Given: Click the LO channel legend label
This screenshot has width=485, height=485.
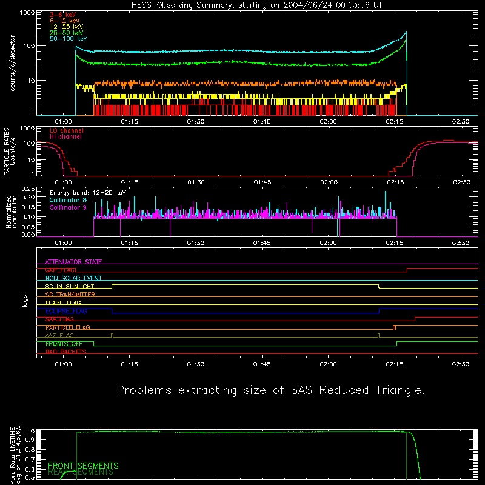Looking at the screenshot, I should [67, 130].
